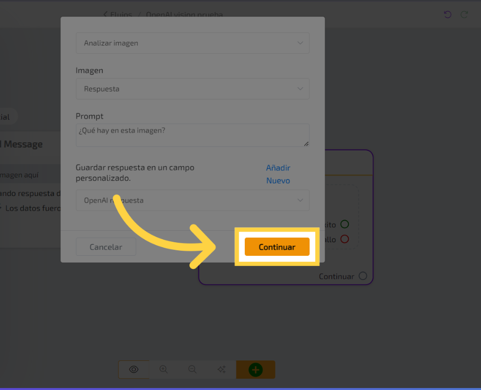Expand the Imagen dropdown showing Respuesta
The width and height of the screenshot is (481, 390).
click(193, 89)
